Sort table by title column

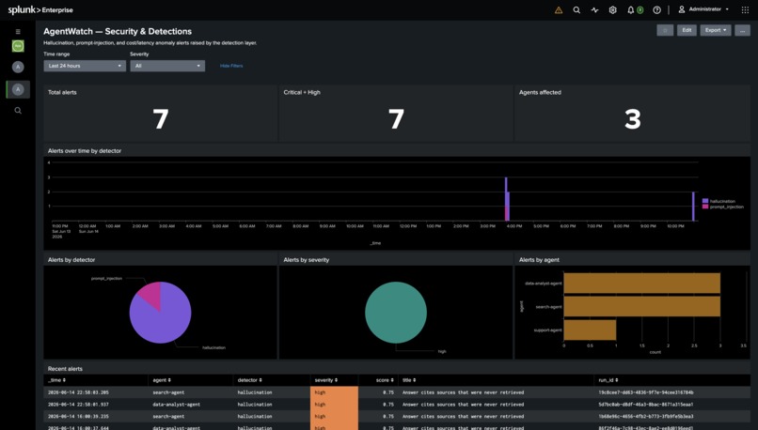tap(409, 380)
